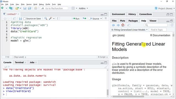Image resolution: width=176 pixels, height=99 pixels.
Task: Open the Plots menu
Action: click(23, 4)
